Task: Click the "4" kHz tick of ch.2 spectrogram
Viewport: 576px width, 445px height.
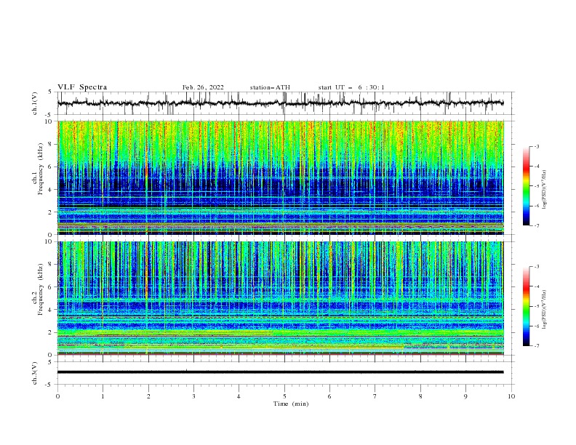Action: click(x=50, y=310)
